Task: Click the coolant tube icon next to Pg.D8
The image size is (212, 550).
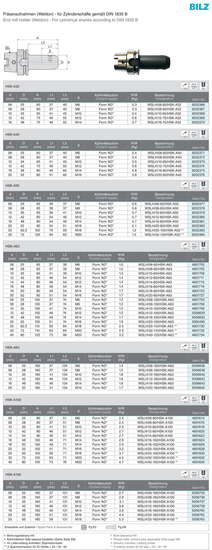Action: click(x=111, y=527)
